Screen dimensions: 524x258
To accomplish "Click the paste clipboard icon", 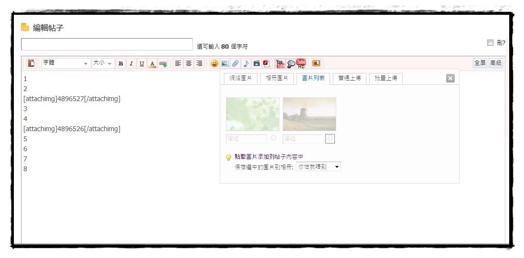I will point(32,63).
